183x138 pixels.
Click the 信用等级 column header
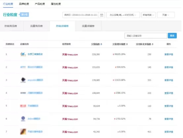point(66,44)
